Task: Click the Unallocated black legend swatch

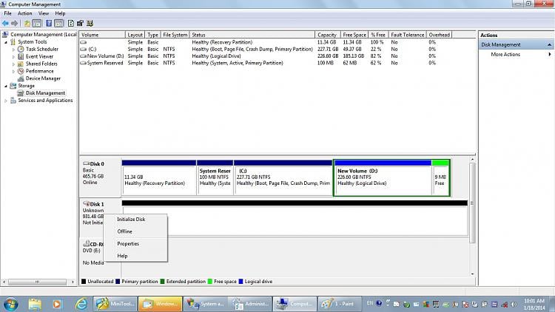Action: (x=84, y=282)
